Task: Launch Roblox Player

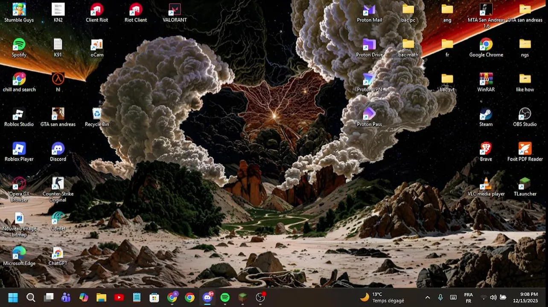Action: pos(19,152)
